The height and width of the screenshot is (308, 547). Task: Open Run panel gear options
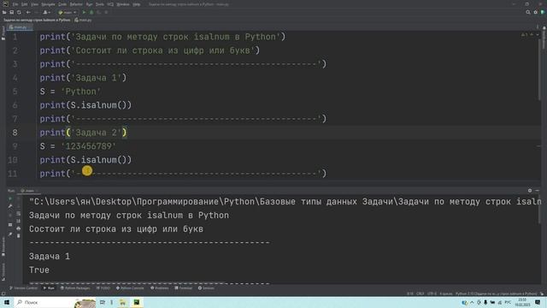tap(530, 191)
